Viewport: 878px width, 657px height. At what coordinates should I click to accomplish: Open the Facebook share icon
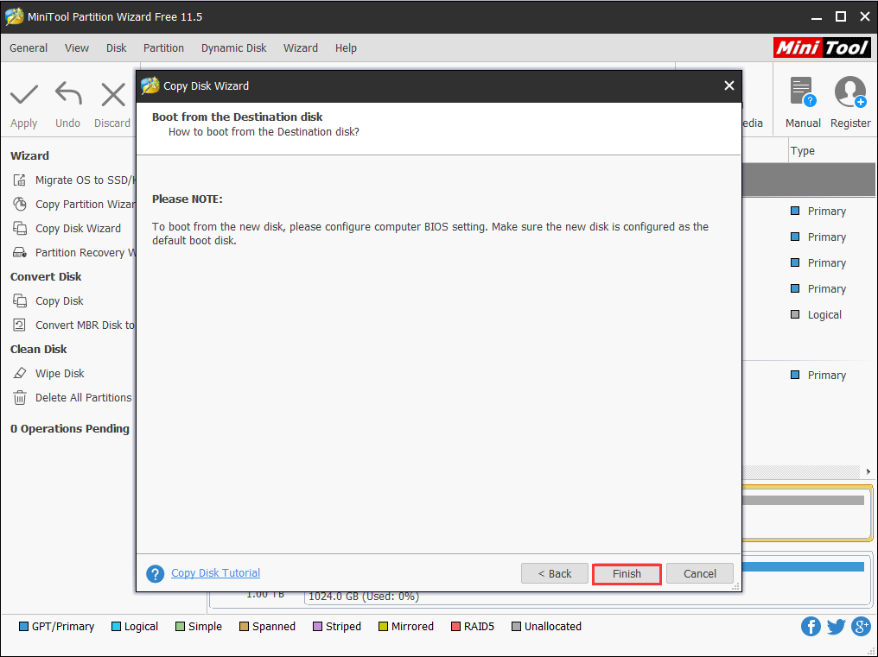point(811,627)
